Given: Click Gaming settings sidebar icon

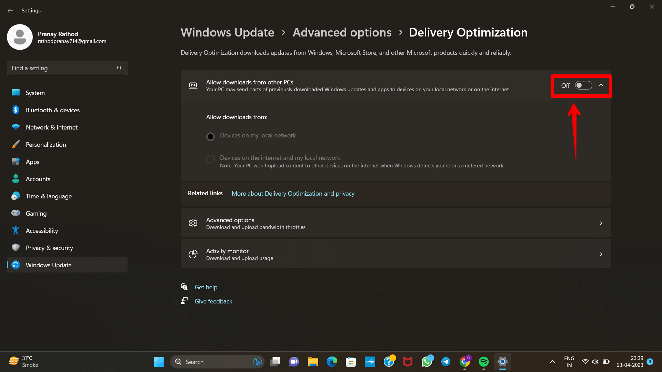Looking at the screenshot, I should (16, 213).
